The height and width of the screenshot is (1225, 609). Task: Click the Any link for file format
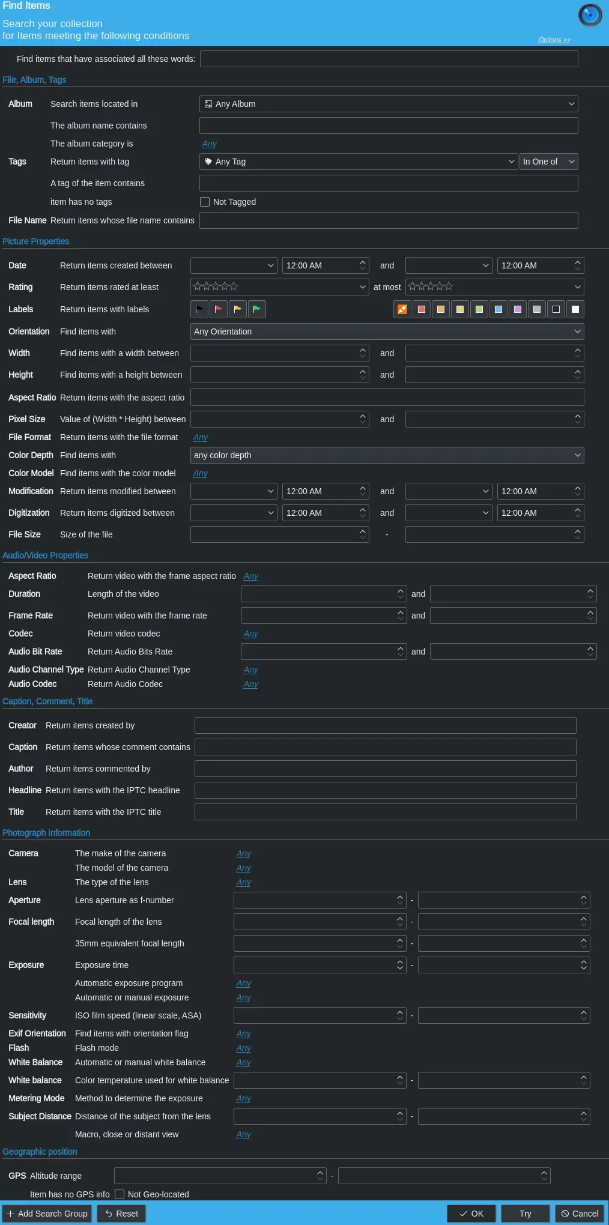pos(201,437)
